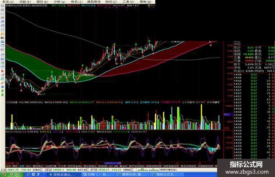Click the MA1:10.00 moving average label

tap(58, 6)
